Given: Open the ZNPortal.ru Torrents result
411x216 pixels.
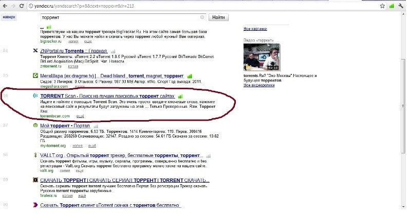Looking at the screenshot, I should (x=73, y=51).
